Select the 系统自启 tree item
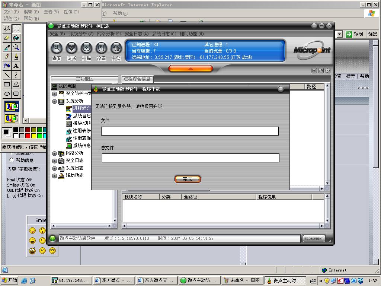Screen dimensions: 381x286 tap(81, 116)
